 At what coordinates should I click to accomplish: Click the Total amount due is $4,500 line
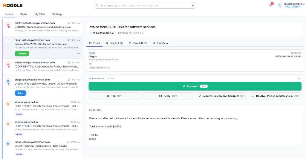[105, 126]
